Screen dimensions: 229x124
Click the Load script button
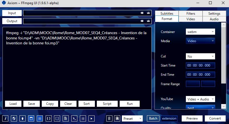13,104
